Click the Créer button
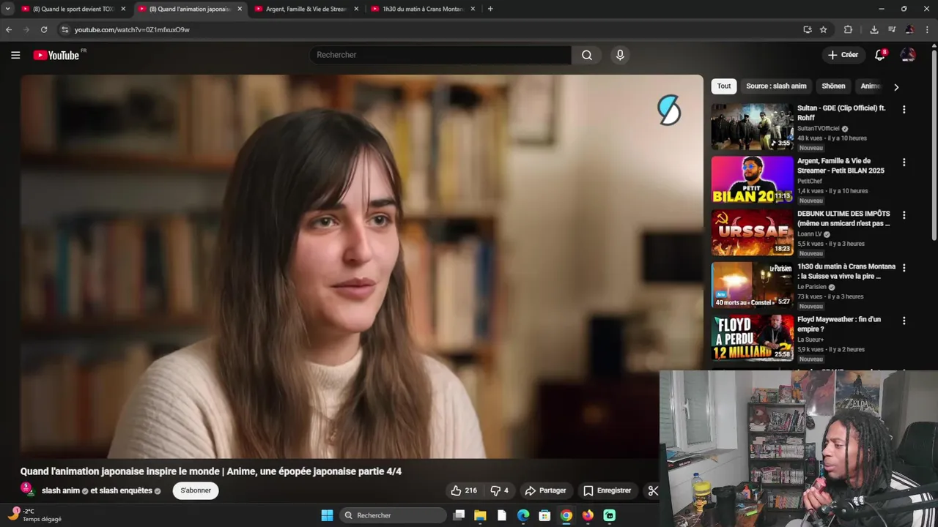The image size is (938, 527). pos(843,55)
